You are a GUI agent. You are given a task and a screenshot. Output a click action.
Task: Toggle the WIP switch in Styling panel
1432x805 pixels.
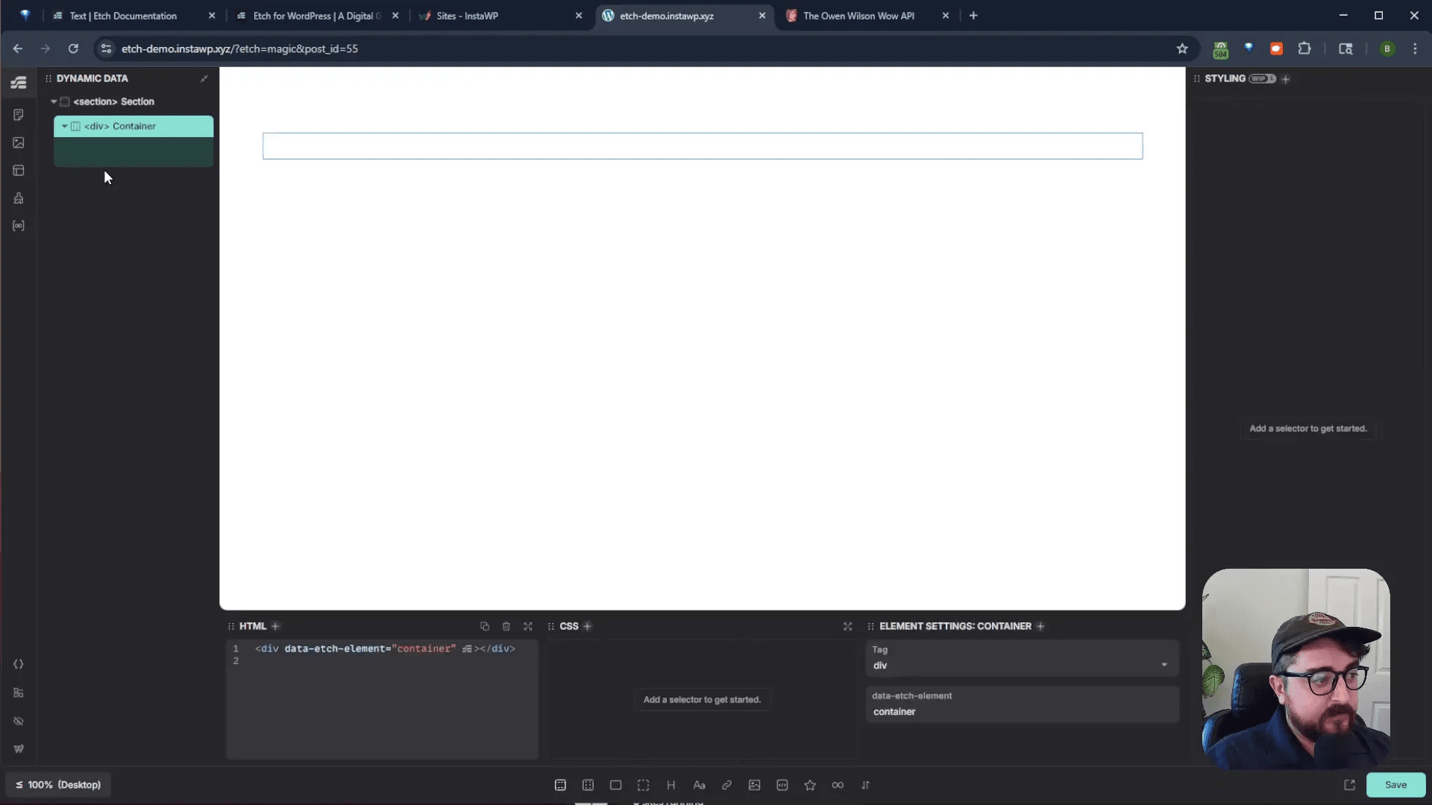(1262, 78)
